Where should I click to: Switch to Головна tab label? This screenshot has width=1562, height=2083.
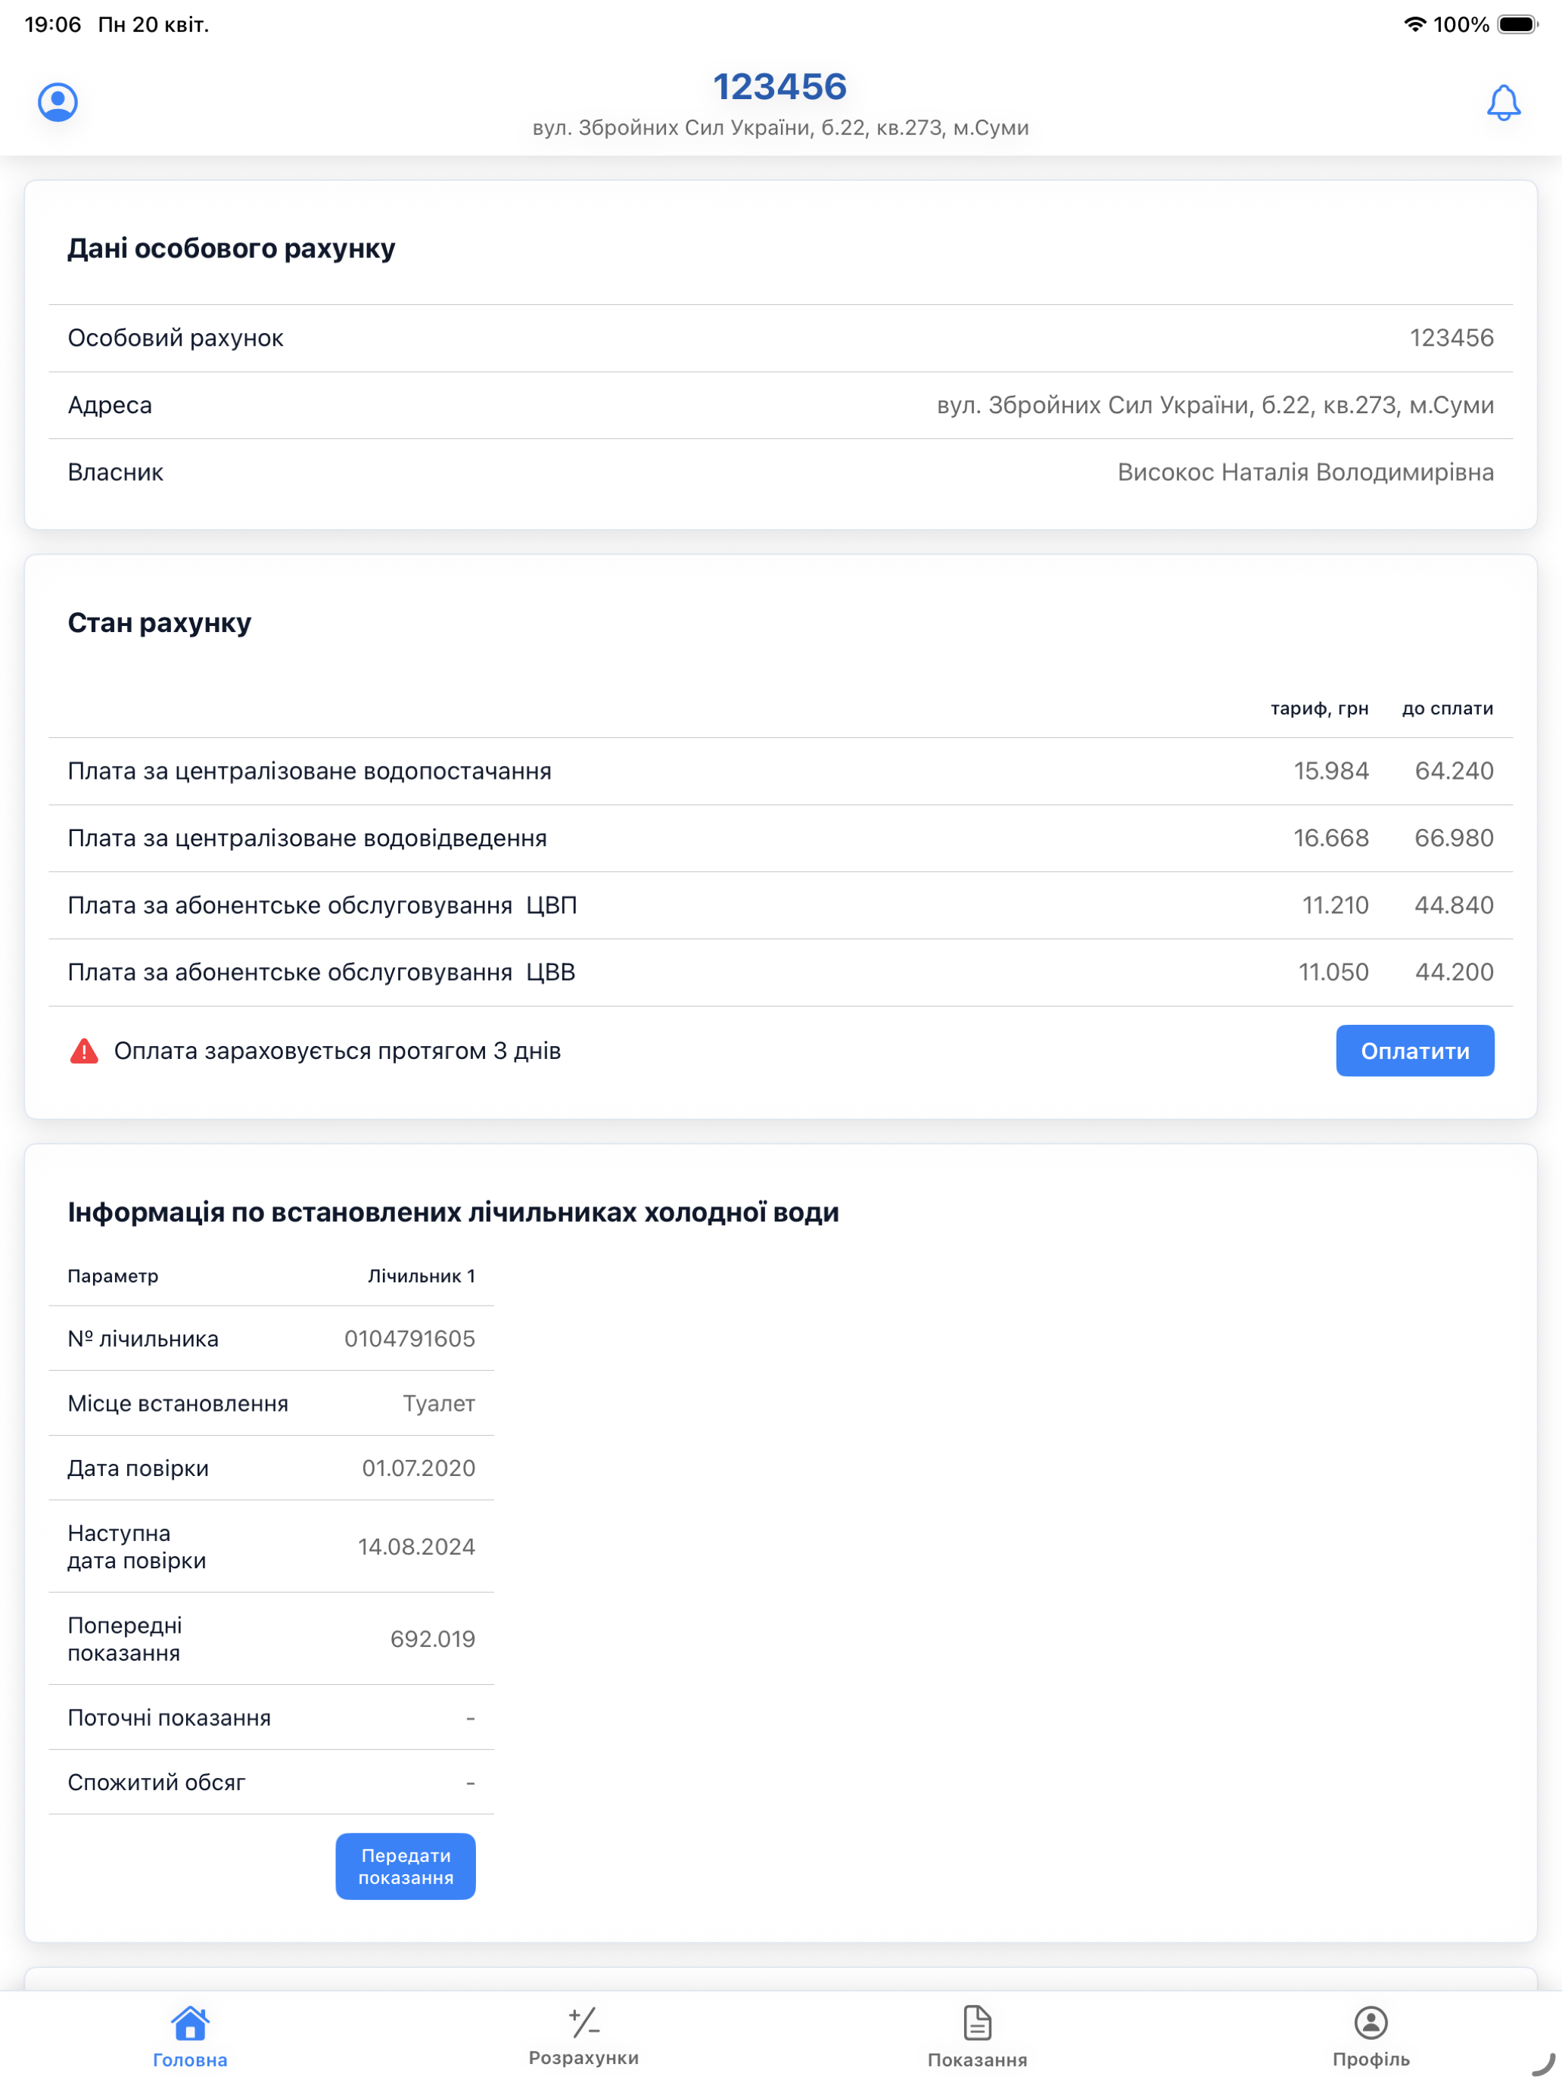click(190, 2060)
